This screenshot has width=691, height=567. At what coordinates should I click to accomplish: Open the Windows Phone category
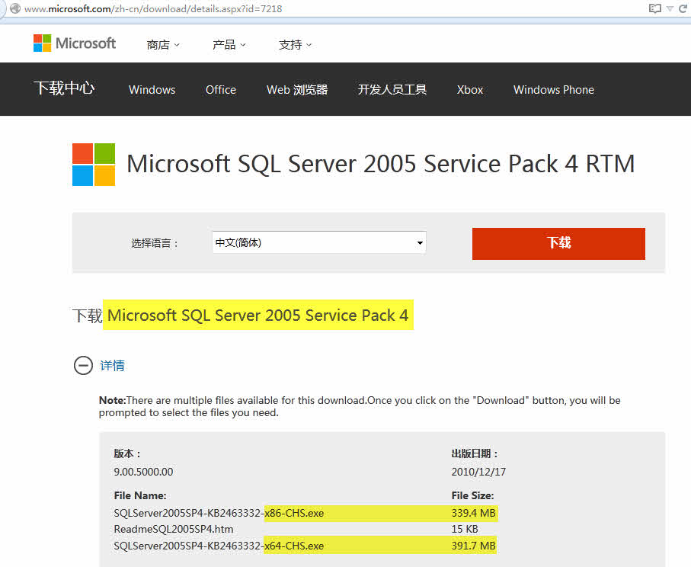click(x=553, y=90)
